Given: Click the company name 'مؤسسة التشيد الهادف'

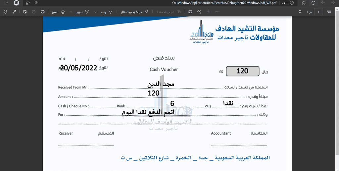Looking at the screenshot, I should tap(247, 29).
